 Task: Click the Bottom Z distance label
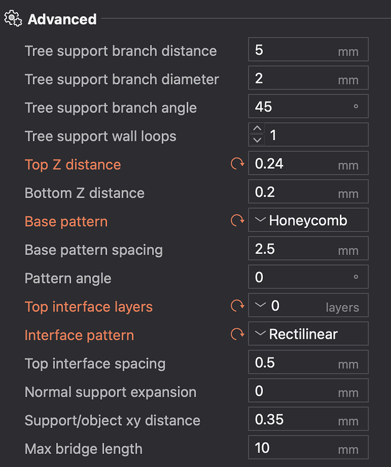click(85, 193)
